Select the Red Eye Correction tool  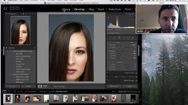pyautogui.click(x=119, y=38)
